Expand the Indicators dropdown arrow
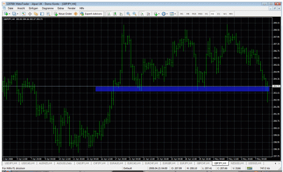The width and height of the screenshot is (283, 172). point(159,14)
